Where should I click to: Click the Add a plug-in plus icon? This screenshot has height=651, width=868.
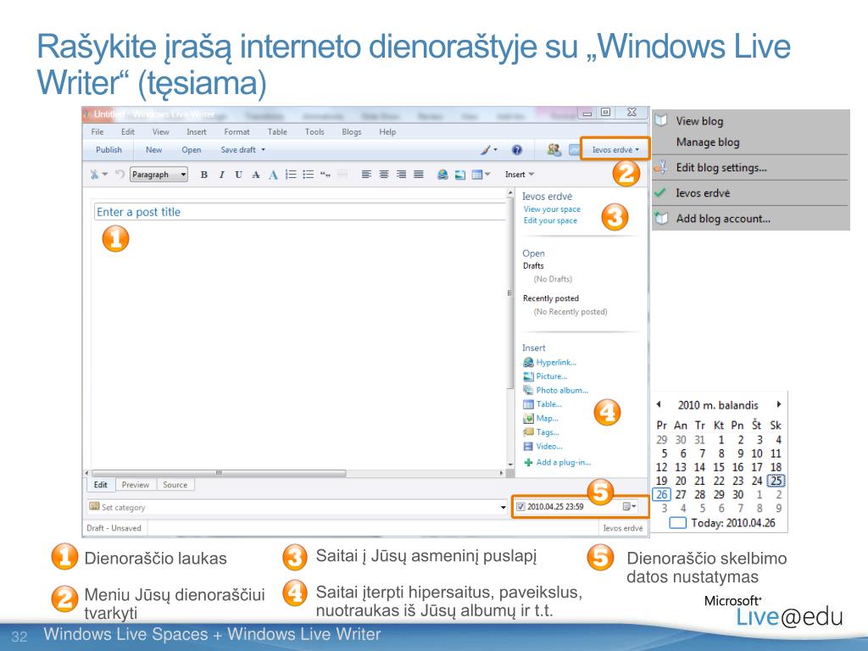[x=528, y=462]
